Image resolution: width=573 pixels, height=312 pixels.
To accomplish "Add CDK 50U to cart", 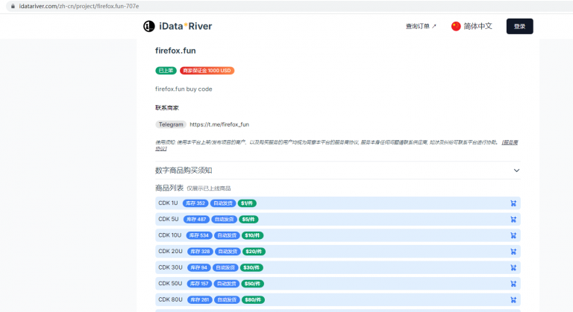I will (x=513, y=284).
